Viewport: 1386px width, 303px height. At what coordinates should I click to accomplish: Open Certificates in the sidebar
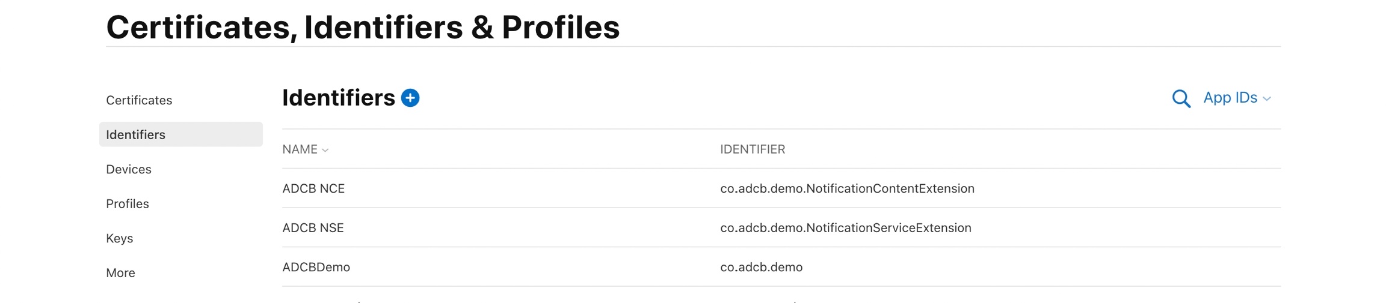pyautogui.click(x=139, y=100)
